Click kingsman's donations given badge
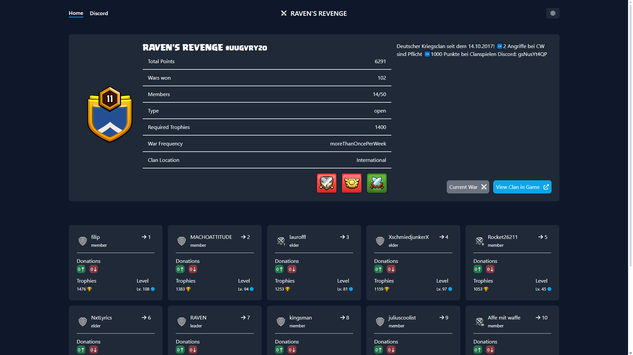Image resolution: width=633 pixels, height=355 pixels. coord(279,350)
